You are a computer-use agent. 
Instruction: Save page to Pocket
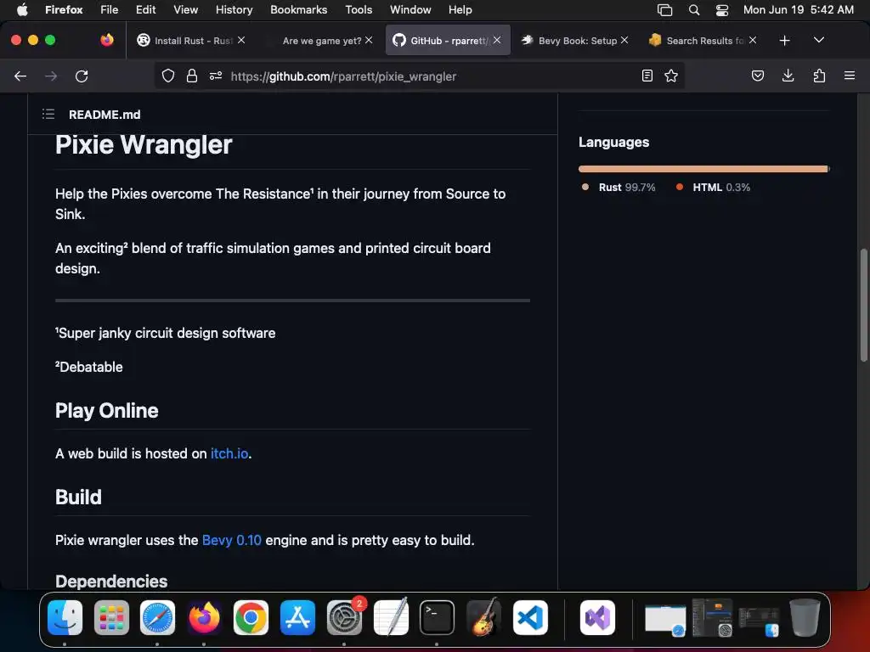(757, 76)
